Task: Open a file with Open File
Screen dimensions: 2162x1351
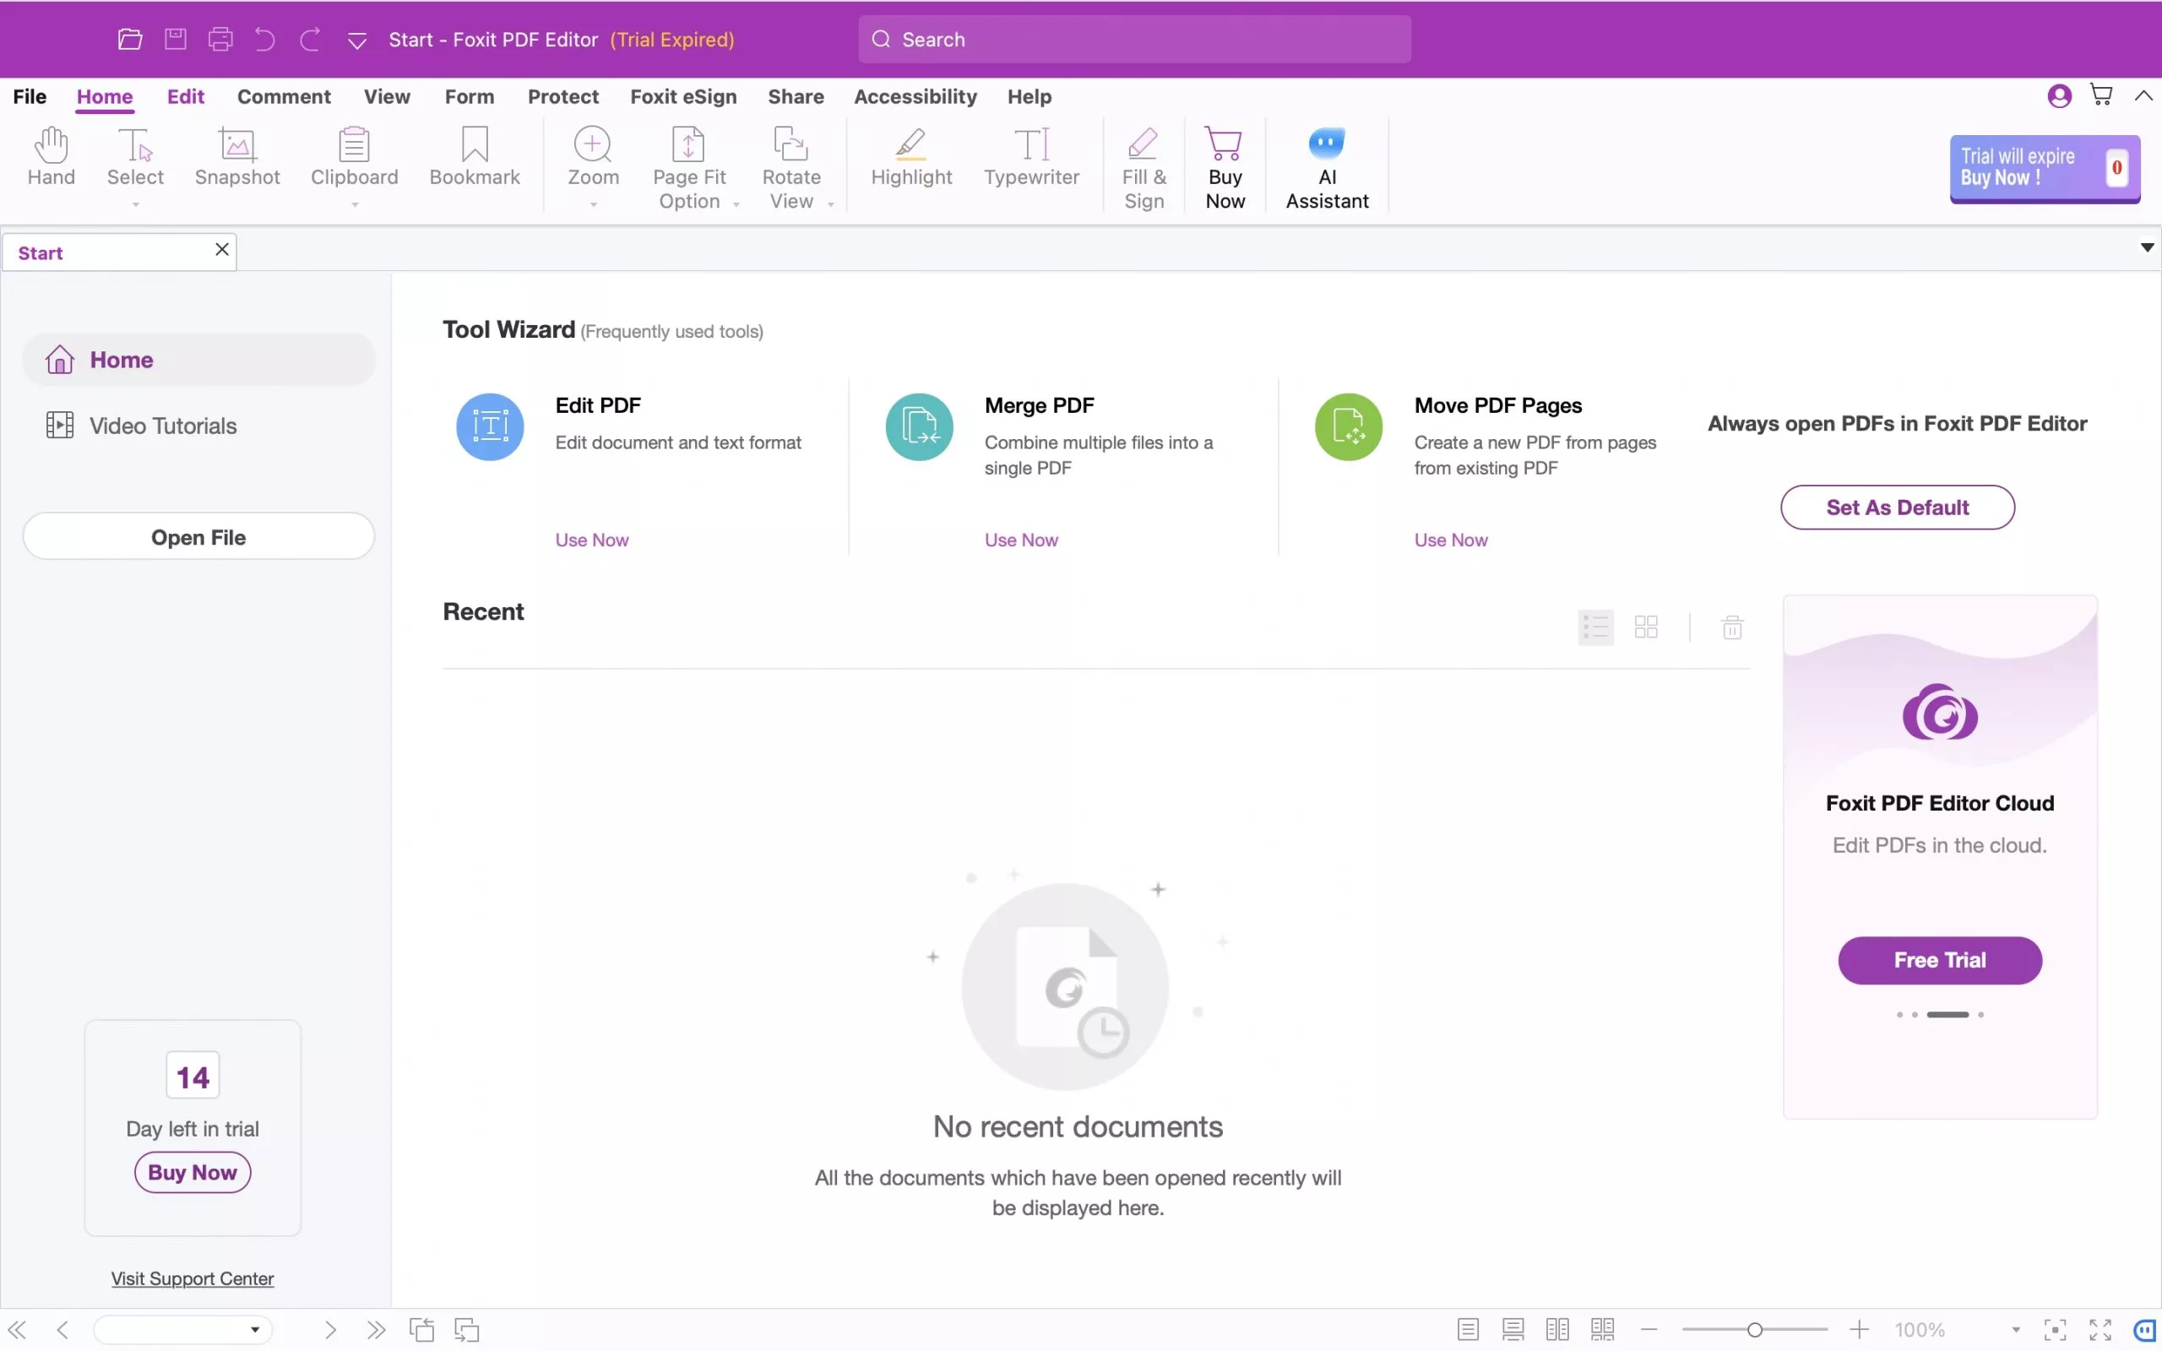Action: click(198, 535)
